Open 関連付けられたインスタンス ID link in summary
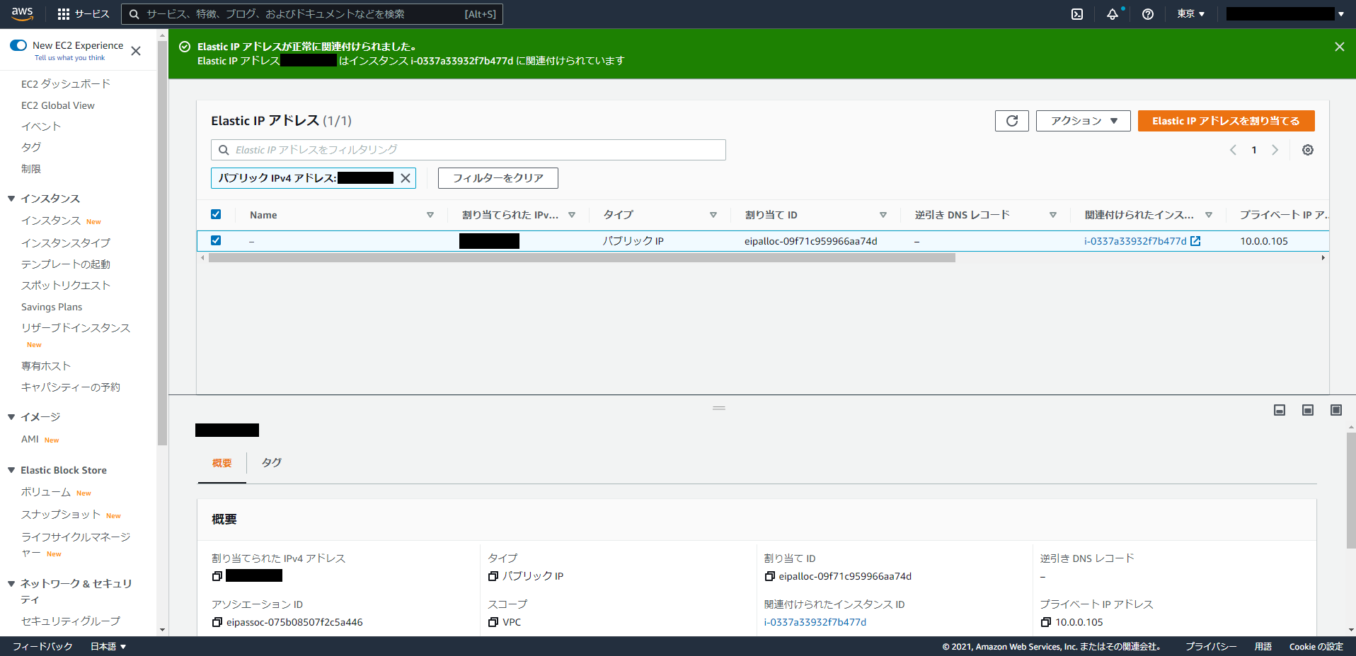This screenshot has width=1356, height=656. tap(815, 622)
